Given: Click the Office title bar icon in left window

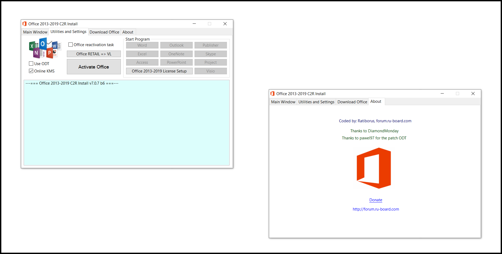Looking at the screenshot, I should coord(24,24).
